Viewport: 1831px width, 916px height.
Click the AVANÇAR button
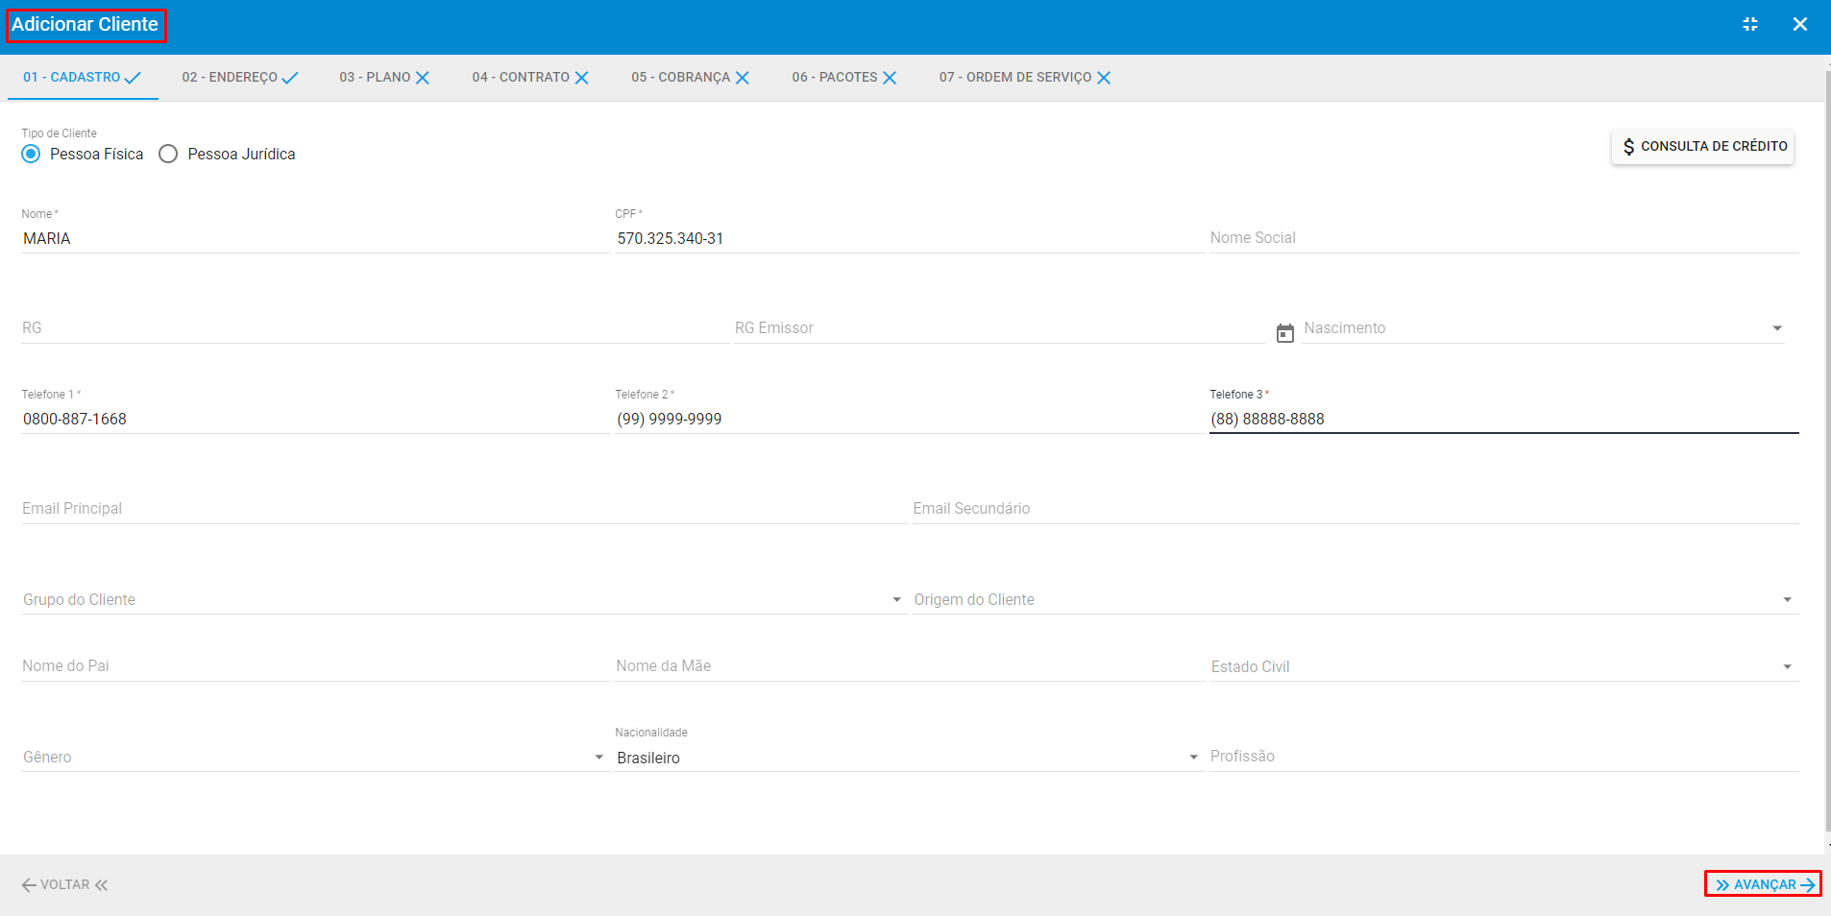tap(1763, 883)
